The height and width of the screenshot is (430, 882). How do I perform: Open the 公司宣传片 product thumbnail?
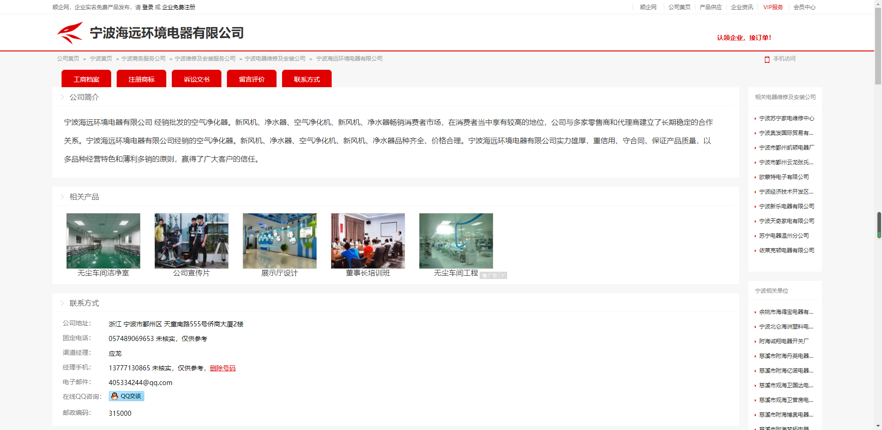[192, 241]
